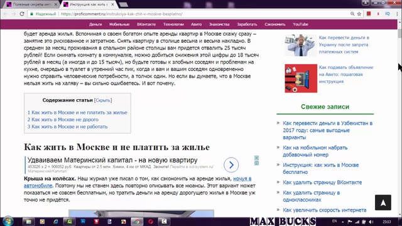Viewport: 402px width, 226px height.
Task: Open the 'Знакомства' menu item
Action: point(219,24)
